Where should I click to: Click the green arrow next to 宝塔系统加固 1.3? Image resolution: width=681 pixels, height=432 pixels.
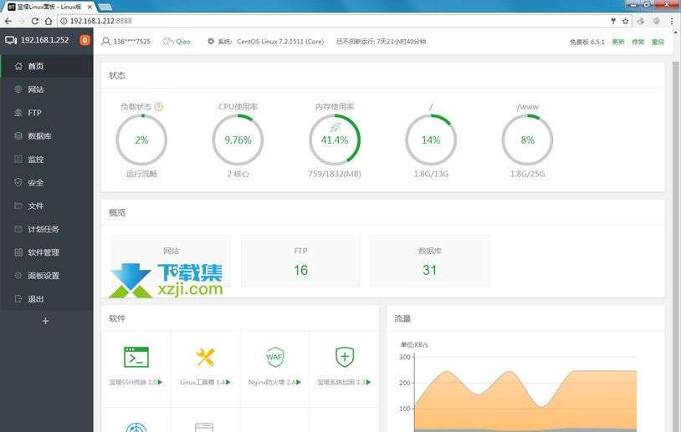tap(369, 382)
